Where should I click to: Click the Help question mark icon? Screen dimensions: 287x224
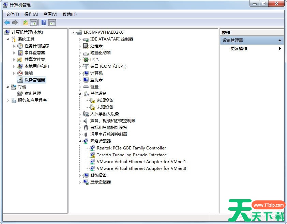pyautogui.click(x=44, y=22)
